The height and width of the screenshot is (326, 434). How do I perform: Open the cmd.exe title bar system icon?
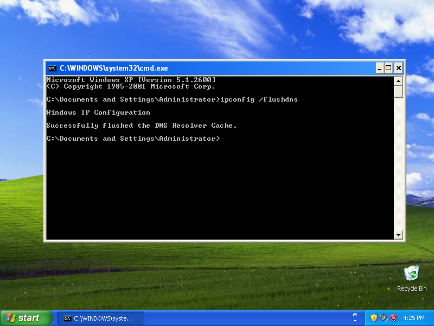tap(52, 68)
